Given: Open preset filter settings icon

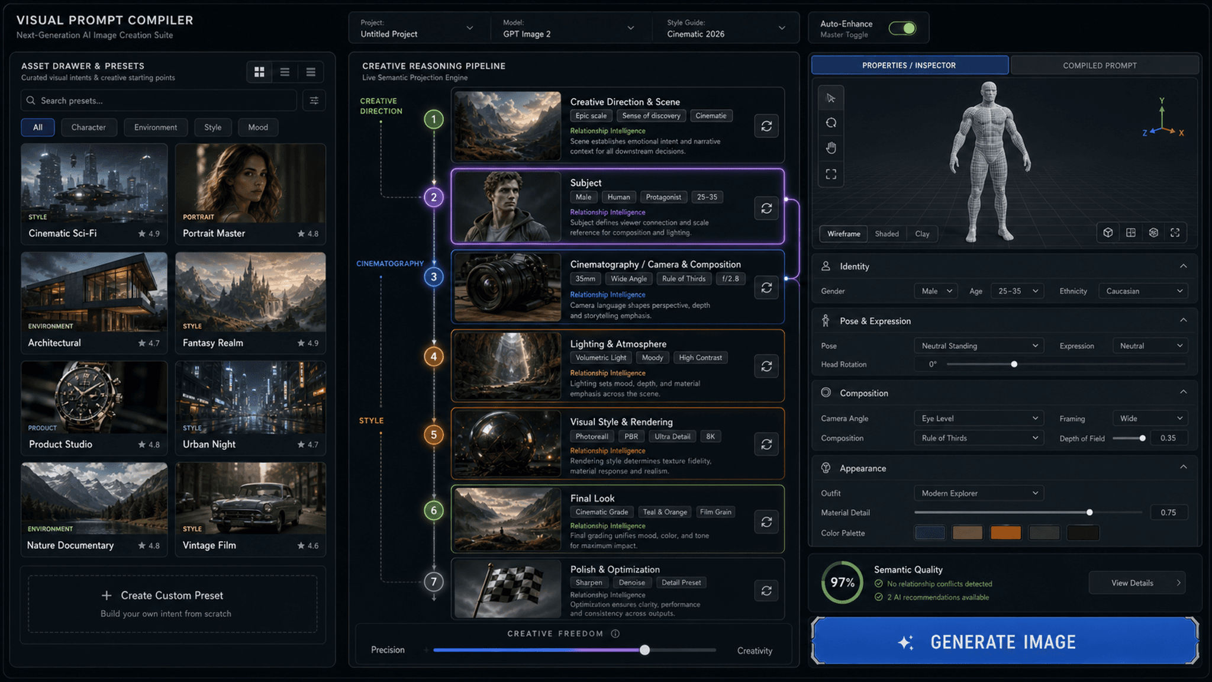Looking at the screenshot, I should [314, 101].
